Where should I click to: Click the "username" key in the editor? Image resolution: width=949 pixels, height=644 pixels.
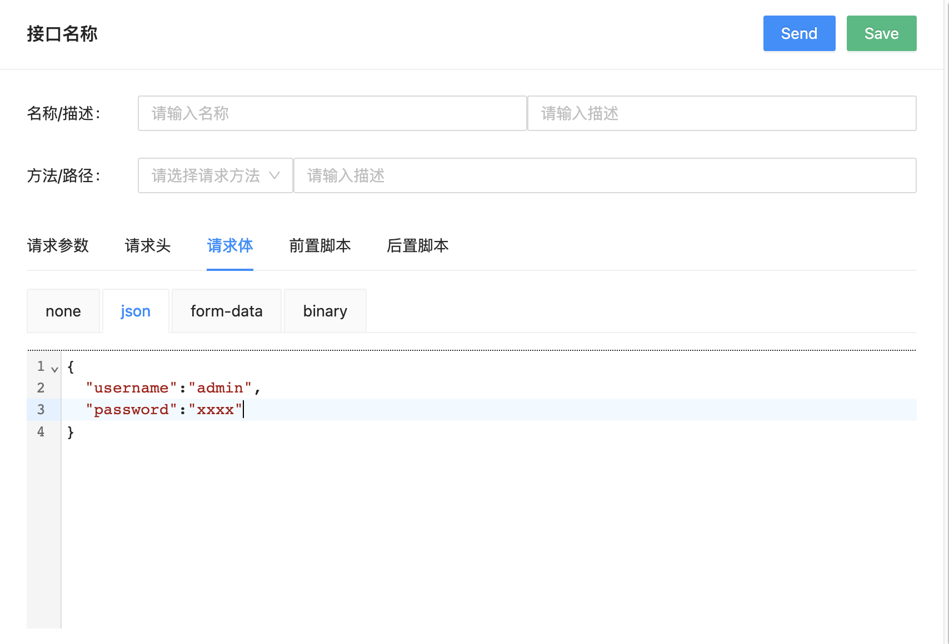click(131, 388)
